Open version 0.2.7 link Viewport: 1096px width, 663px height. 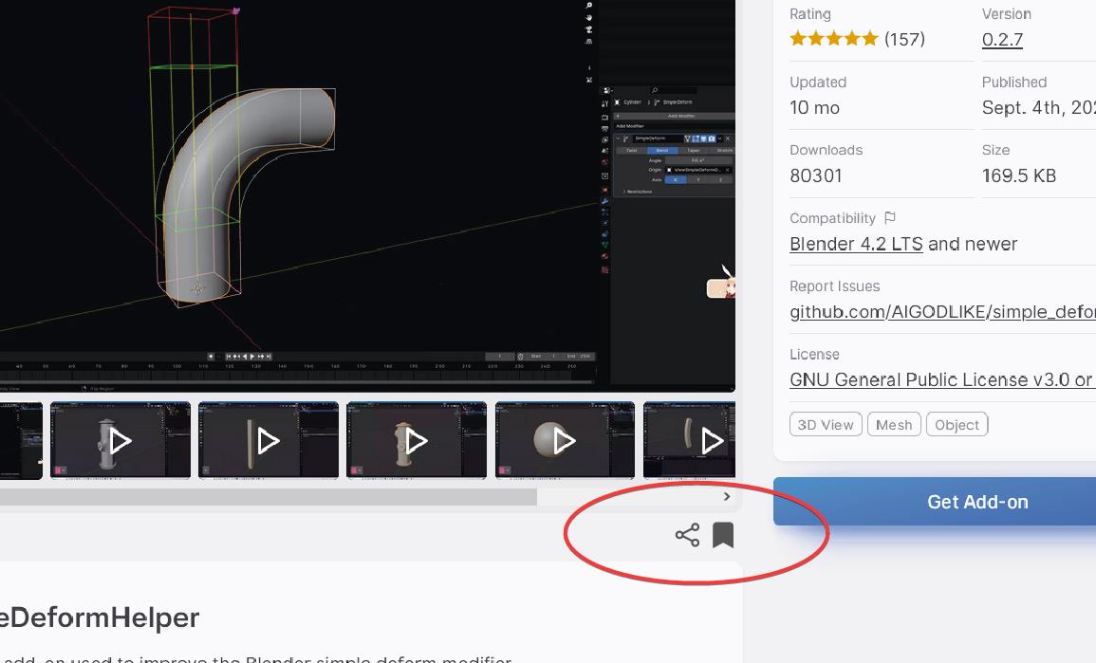(x=1002, y=40)
